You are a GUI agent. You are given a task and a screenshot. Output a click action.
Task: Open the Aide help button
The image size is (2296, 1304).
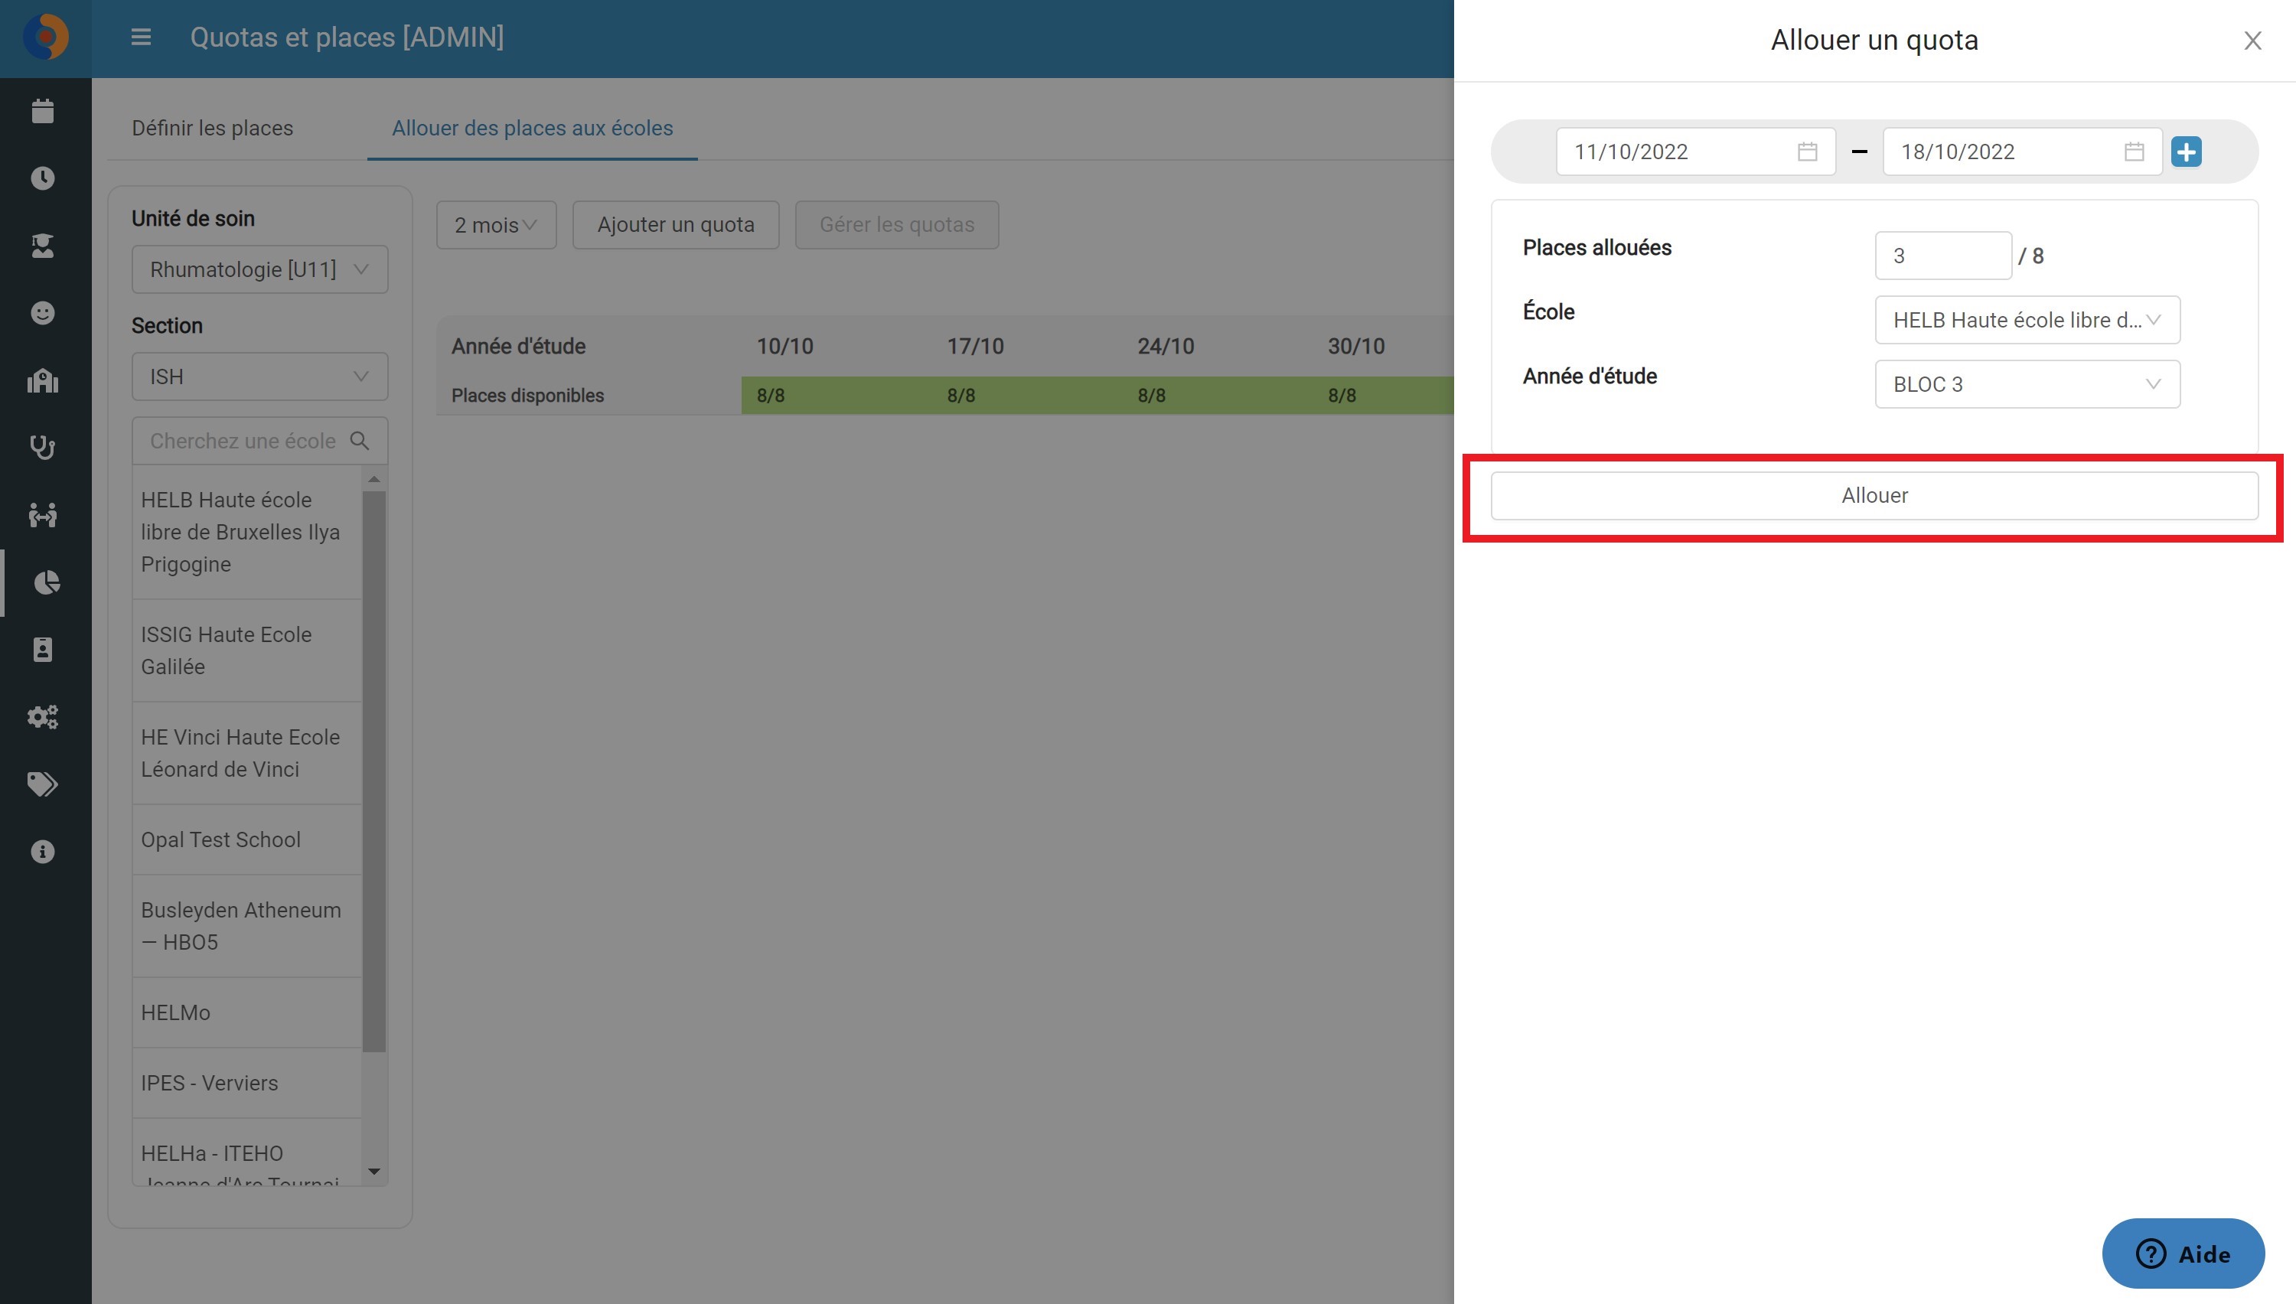pyautogui.click(x=2183, y=1253)
